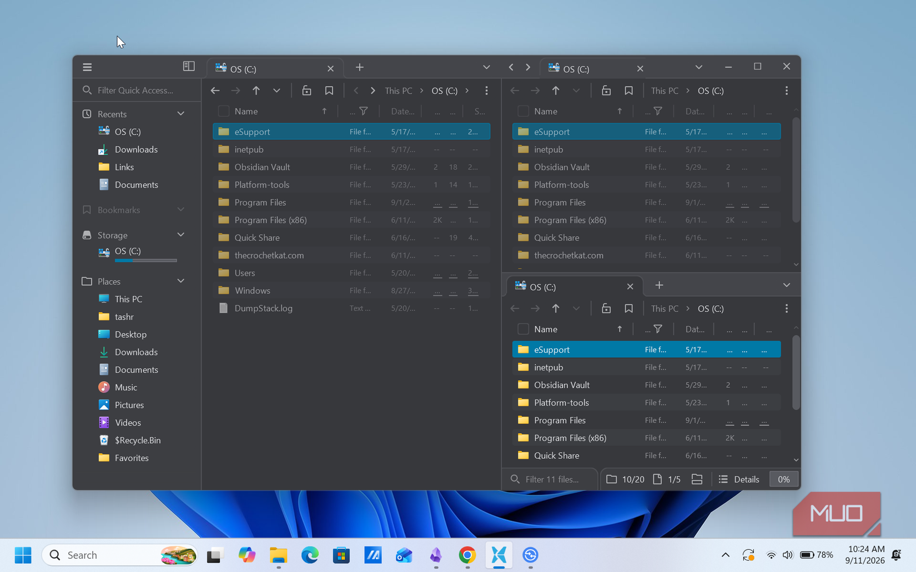Click the funnel filter in the bottom-right pane header

[x=658, y=329]
